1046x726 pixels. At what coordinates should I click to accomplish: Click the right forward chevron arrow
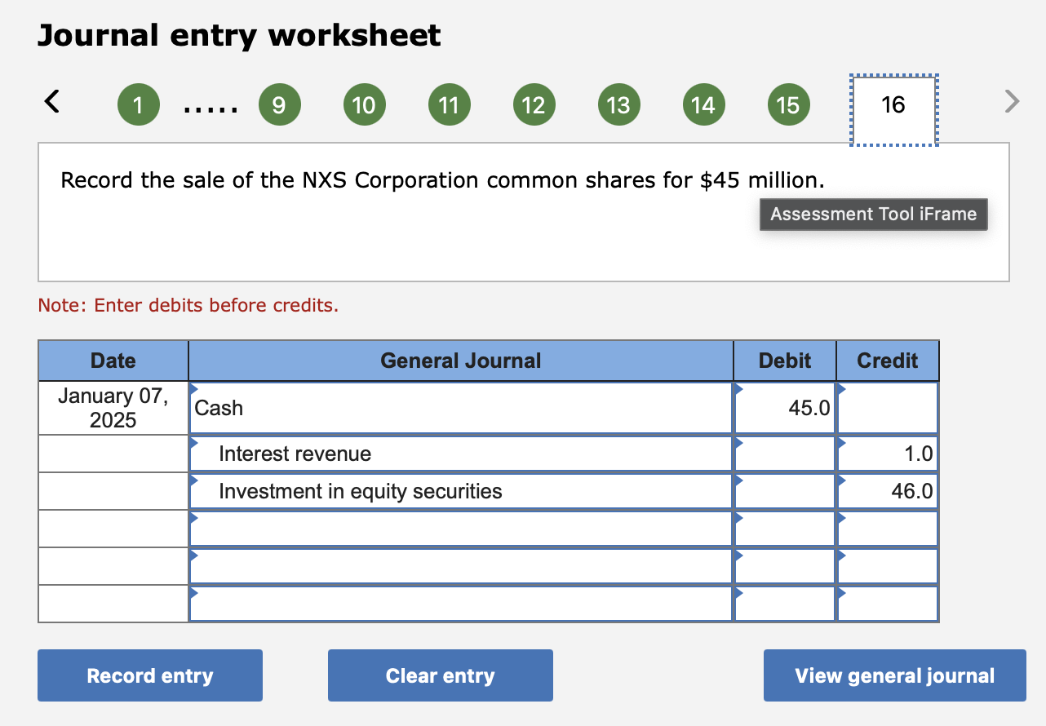(x=1012, y=101)
